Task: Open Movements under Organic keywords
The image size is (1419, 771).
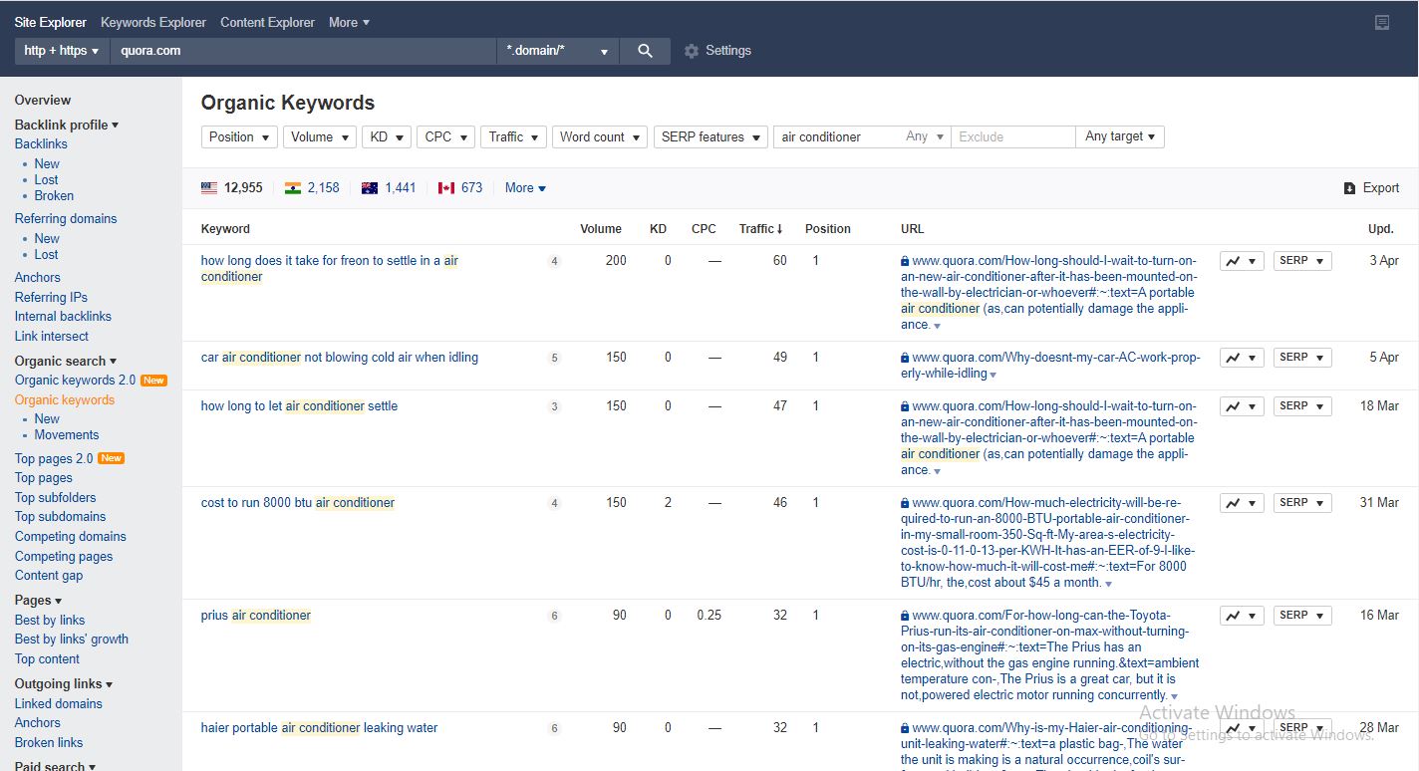Action: click(x=67, y=434)
